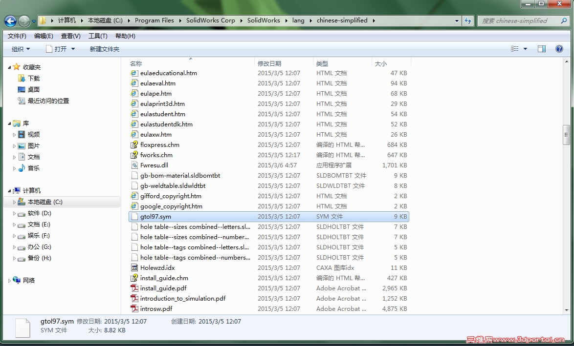
Task: Go back using the blue back arrow
Action: (10, 21)
